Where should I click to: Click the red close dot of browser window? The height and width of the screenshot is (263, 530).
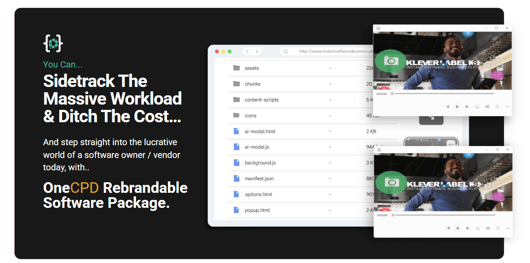click(217, 52)
